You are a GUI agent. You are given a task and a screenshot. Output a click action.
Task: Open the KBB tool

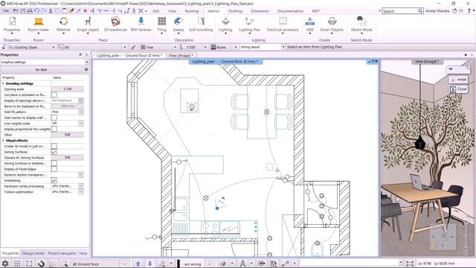click(x=309, y=25)
